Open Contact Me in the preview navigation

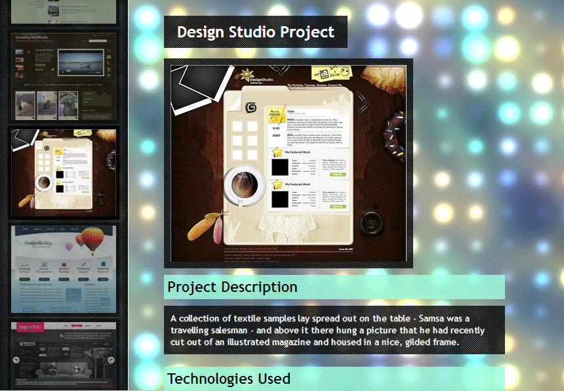335,85
